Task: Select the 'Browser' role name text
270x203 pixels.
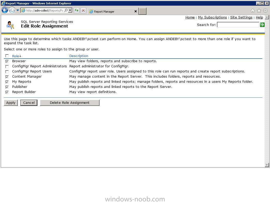Action: [19, 61]
